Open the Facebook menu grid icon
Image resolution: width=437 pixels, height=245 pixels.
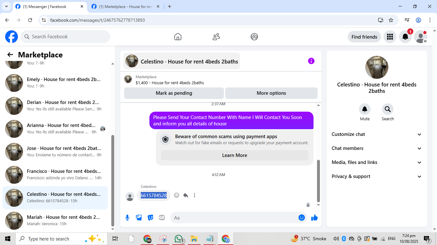click(x=390, y=37)
